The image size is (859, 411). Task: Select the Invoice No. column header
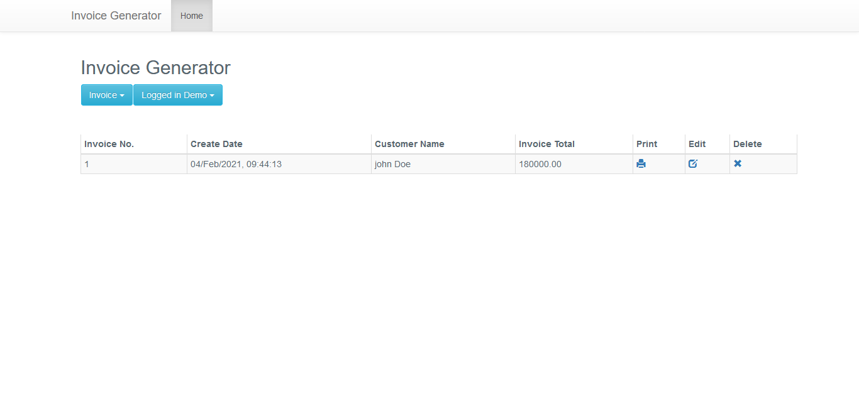pos(134,144)
